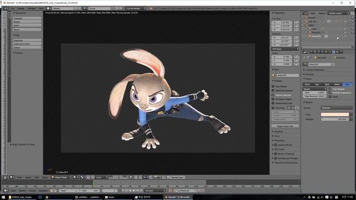Toggle the Outline Selected checkbox
Image resolution: width=356 pixels, height=200 pixels.
click(x=273, y=95)
